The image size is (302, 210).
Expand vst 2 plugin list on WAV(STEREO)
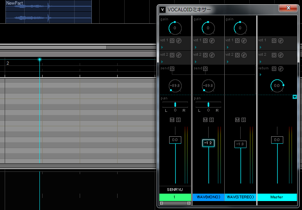[228, 62]
